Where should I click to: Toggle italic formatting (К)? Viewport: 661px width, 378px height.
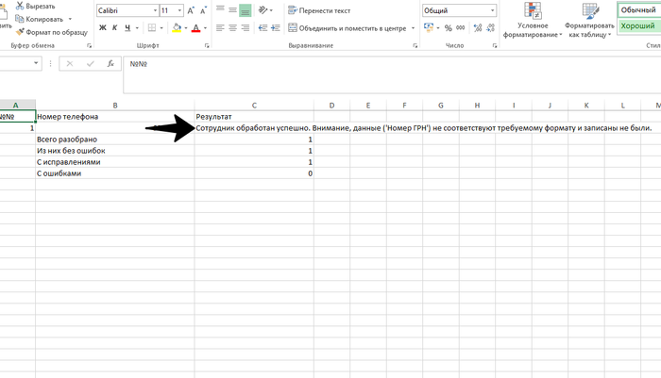[114, 28]
